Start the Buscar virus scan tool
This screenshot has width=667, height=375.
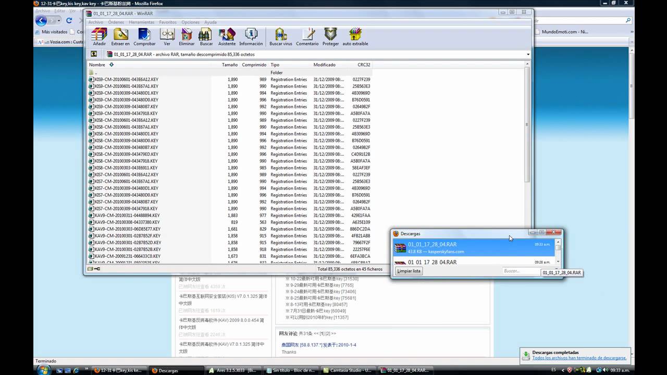click(x=281, y=36)
